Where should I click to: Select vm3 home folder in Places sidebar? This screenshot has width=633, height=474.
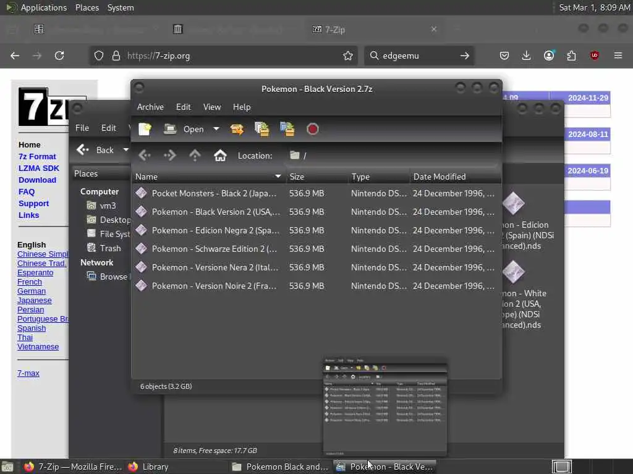click(102, 206)
